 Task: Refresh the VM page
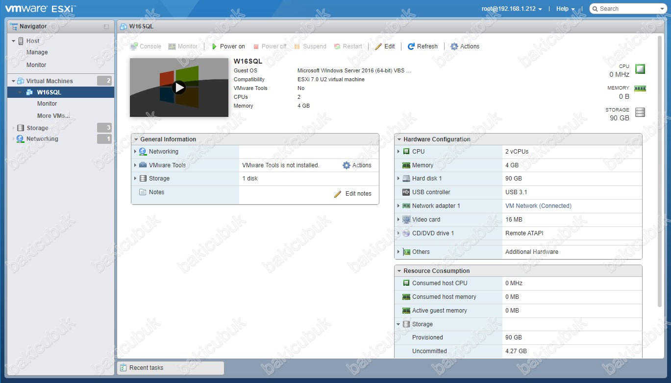[422, 46]
